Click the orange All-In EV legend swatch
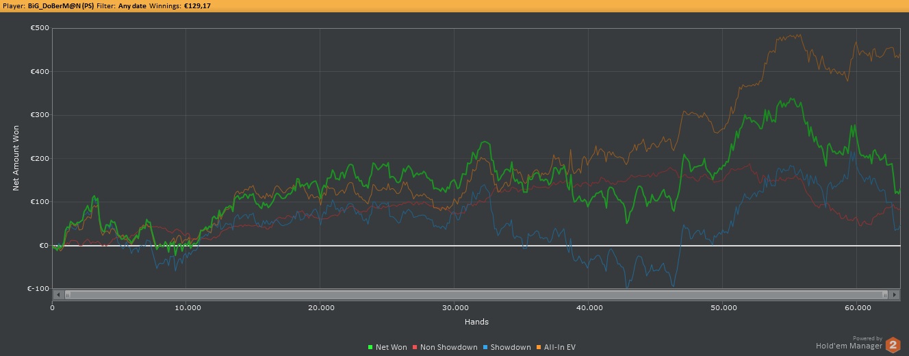Screen dimensions: 909x356 coord(539,348)
